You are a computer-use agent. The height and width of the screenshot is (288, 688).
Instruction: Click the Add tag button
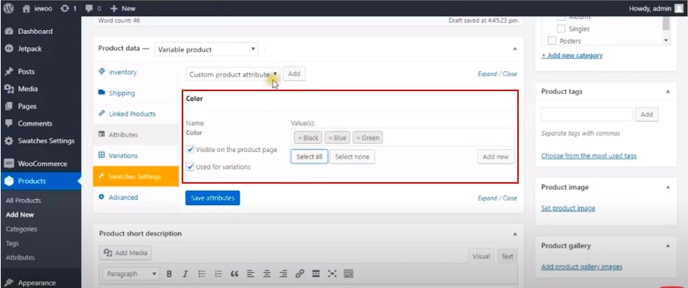647,114
